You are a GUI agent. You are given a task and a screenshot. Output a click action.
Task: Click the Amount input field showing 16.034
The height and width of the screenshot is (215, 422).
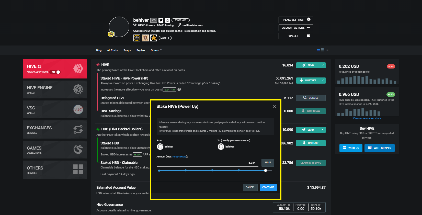point(207,163)
